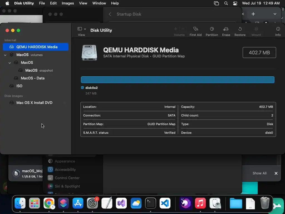Open the Apple menu
Screen dimensions: 285x214
[7, 3]
